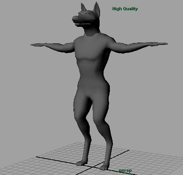Image resolution: width=183 pixels, height=175 pixels.
Task: Click the paw foot on the left
Action: (81, 163)
